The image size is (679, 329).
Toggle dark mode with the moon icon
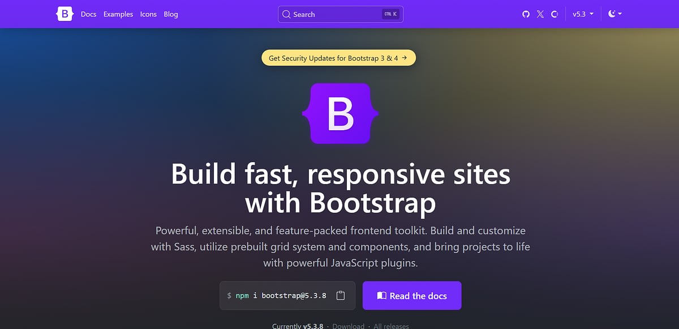coord(612,14)
